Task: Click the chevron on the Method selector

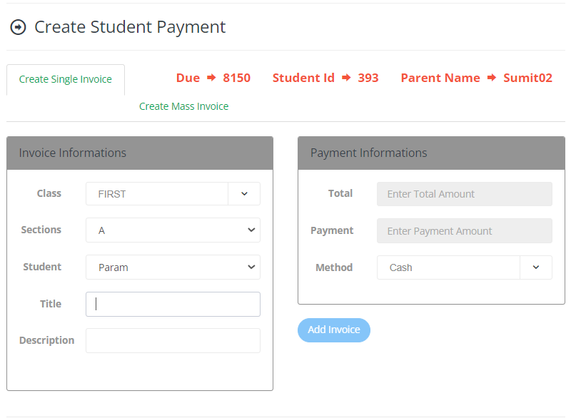Action: pyautogui.click(x=536, y=267)
